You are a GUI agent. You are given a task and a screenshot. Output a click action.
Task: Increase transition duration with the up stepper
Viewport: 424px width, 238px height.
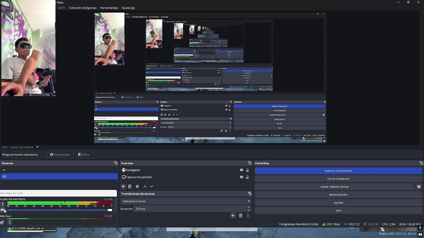coord(249,207)
